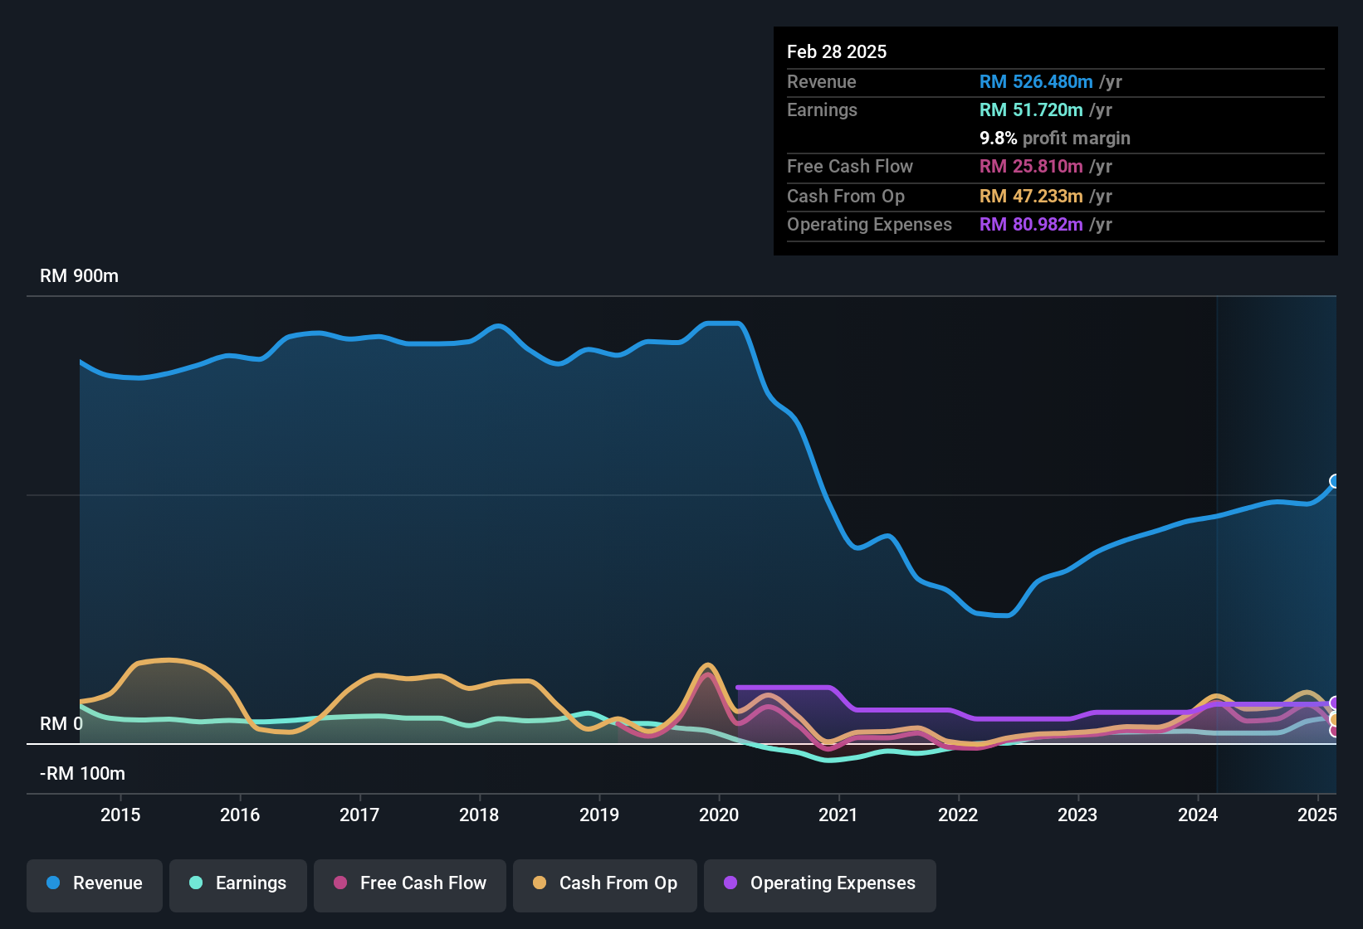The height and width of the screenshot is (929, 1363).
Task: Toggle the Revenue legend button
Action: click(95, 885)
